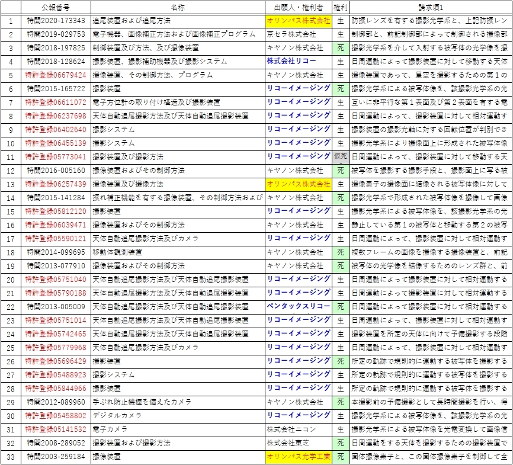Click cell 特開2018-197825
Screen dimensions: 513x465
pos(56,48)
